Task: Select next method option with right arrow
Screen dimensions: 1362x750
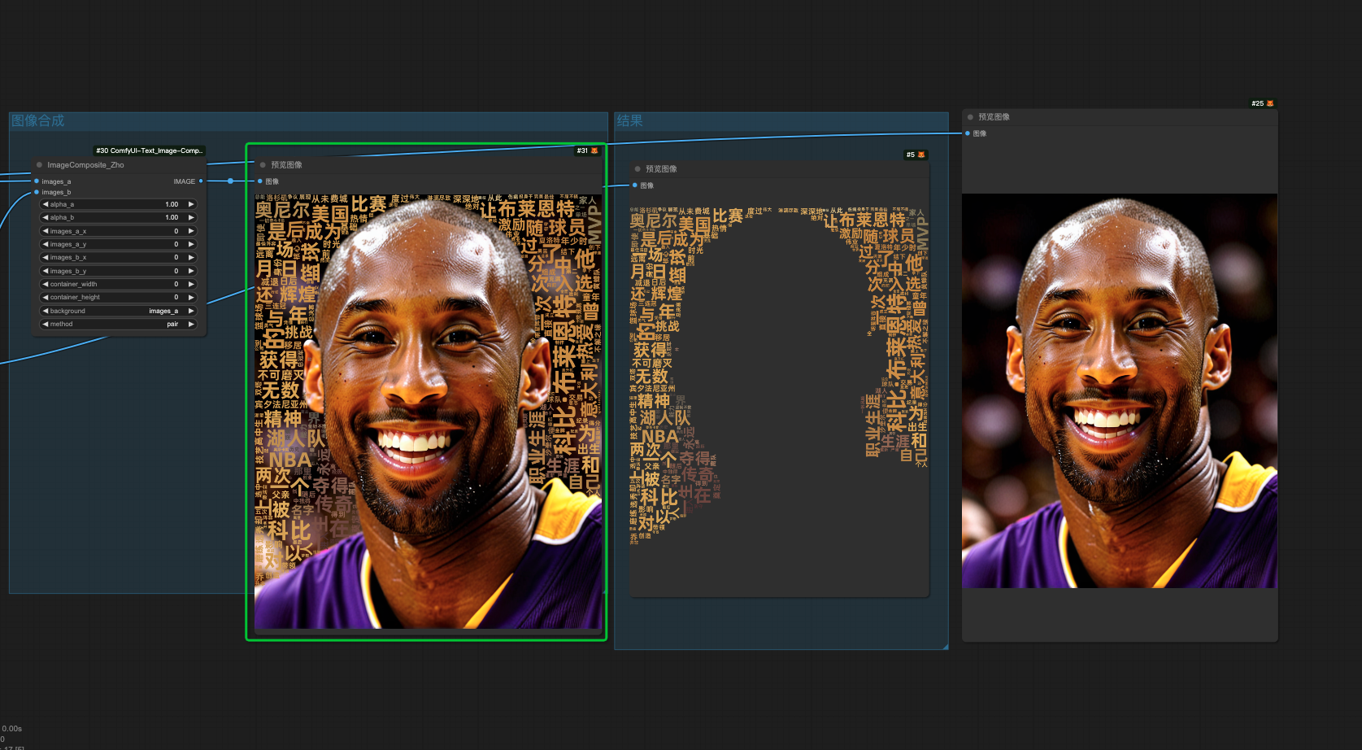Action: (191, 324)
